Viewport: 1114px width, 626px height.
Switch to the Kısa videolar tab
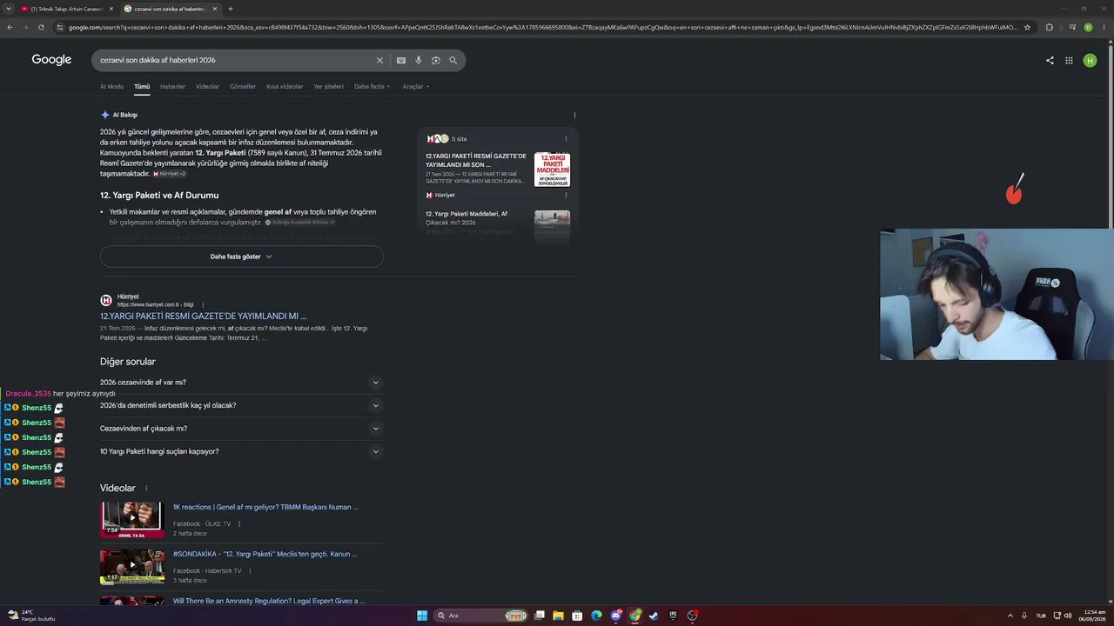click(285, 87)
